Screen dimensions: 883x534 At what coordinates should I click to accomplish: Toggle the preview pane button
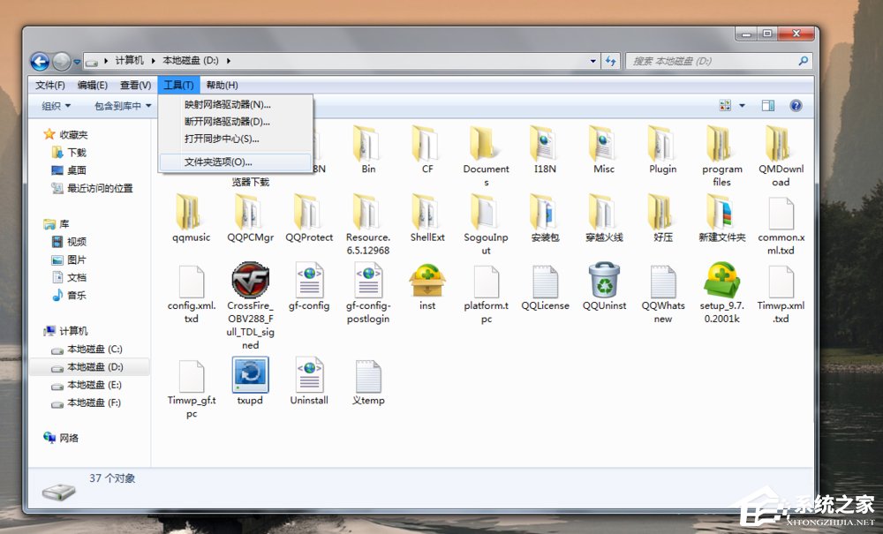click(768, 106)
